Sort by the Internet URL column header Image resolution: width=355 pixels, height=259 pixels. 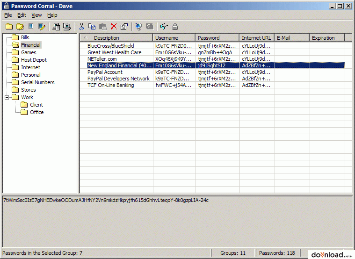click(257, 38)
